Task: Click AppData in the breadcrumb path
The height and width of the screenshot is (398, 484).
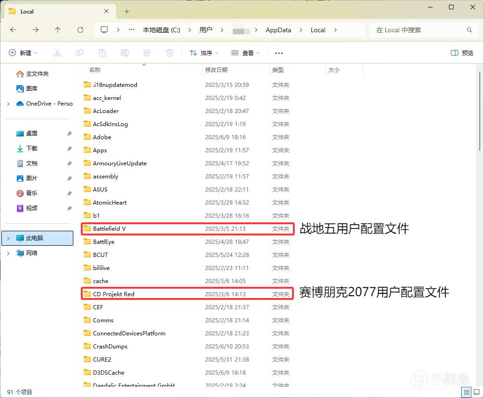Action: point(278,30)
